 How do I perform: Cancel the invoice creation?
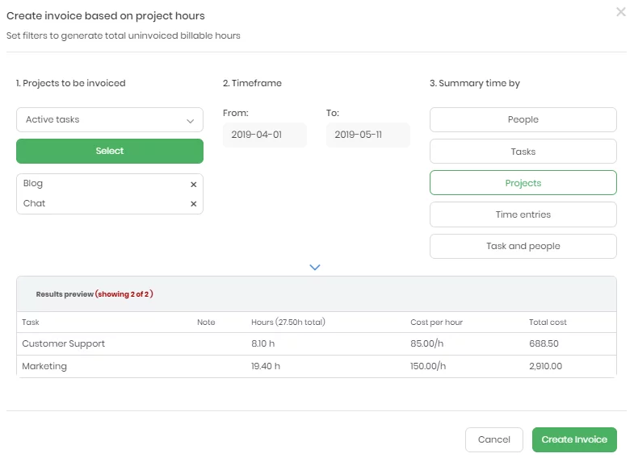tap(494, 439)
